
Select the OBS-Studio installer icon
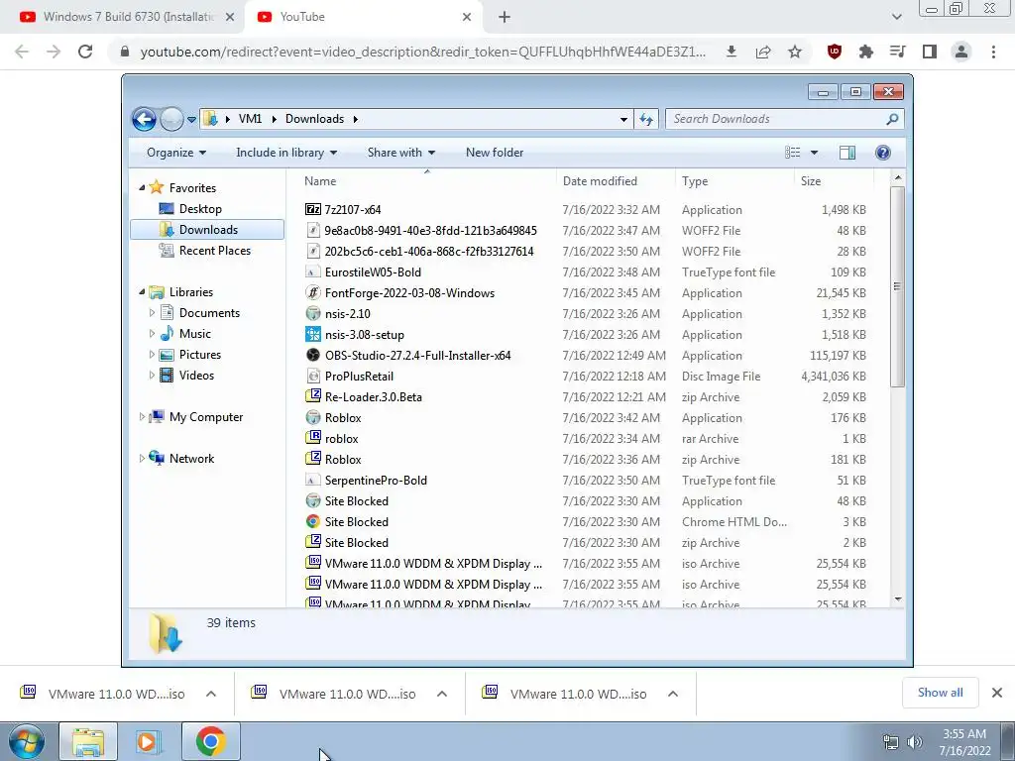coord(313,356)
